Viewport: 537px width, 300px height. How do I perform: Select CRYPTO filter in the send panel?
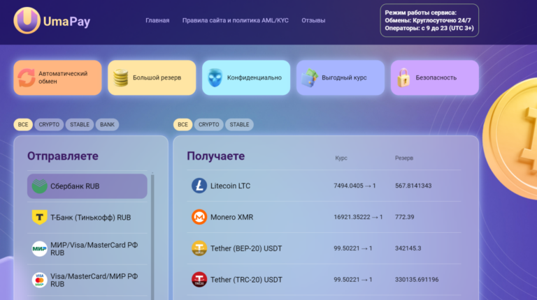(49, 124)
